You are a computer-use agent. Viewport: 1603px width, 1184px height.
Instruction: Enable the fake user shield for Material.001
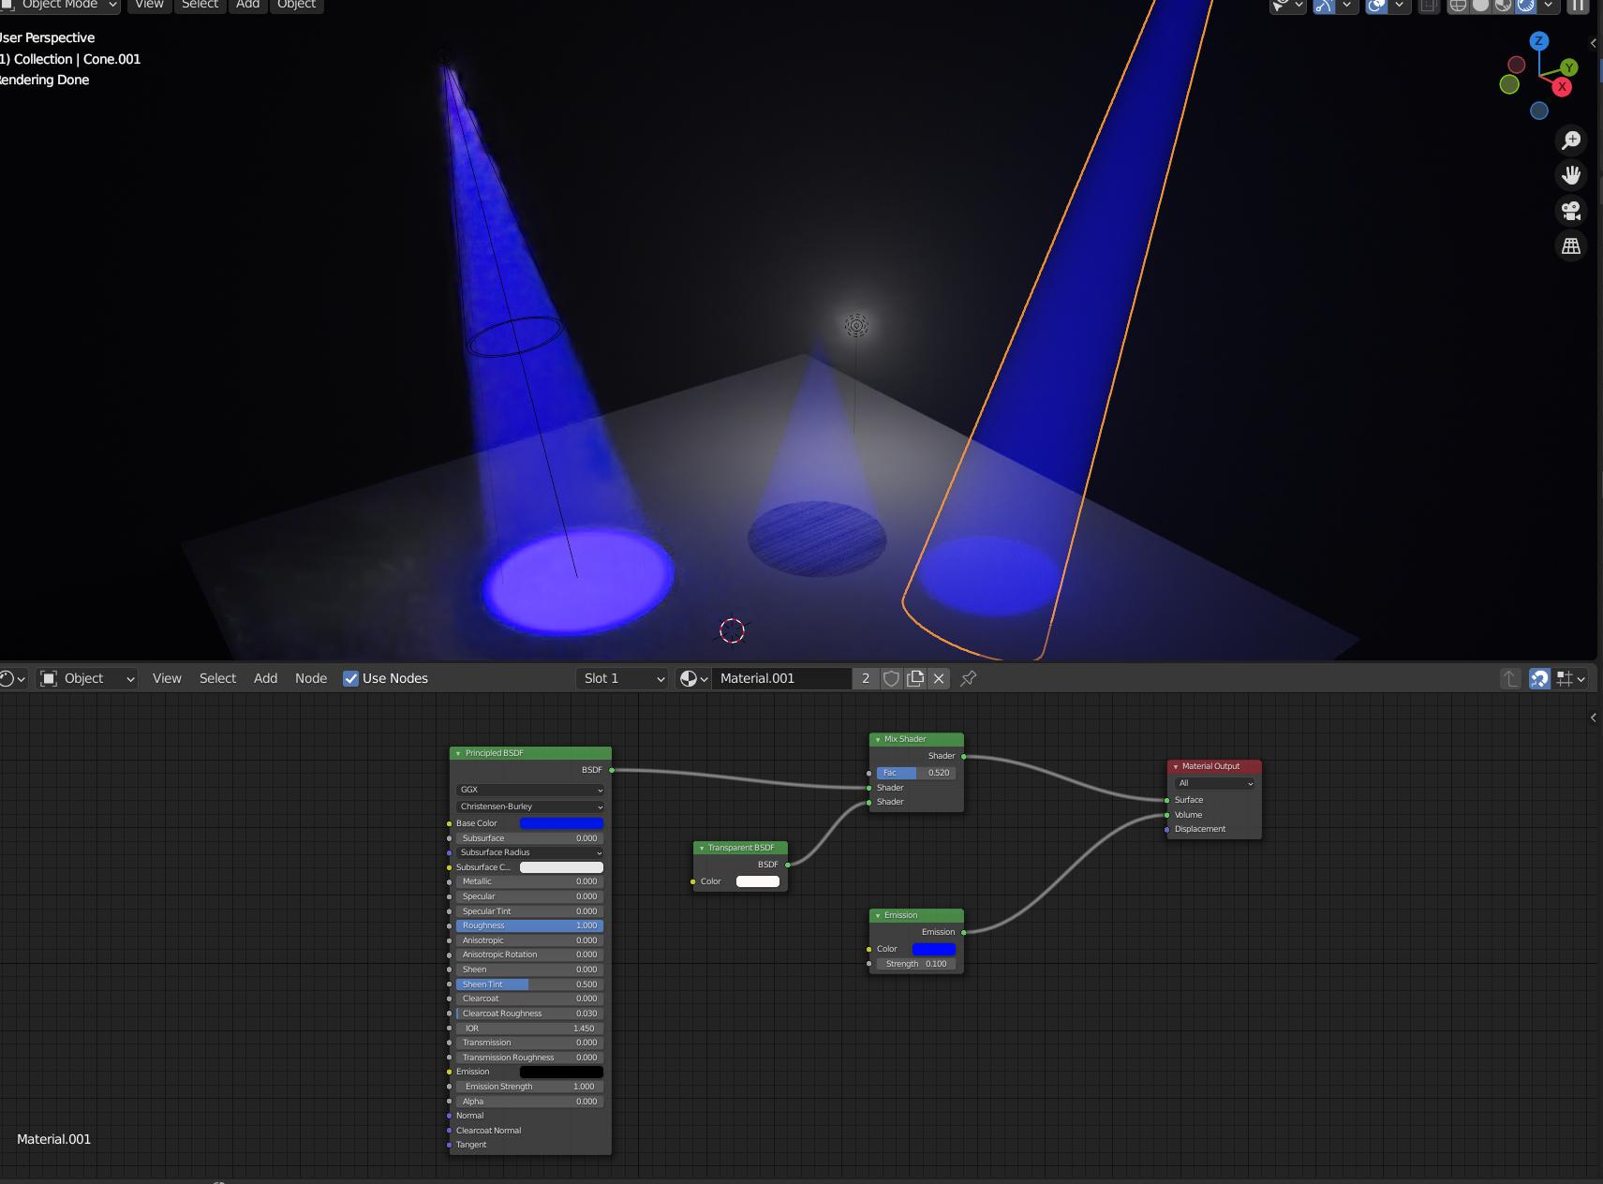pyautogui.click(x=889, y=678)
